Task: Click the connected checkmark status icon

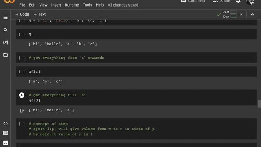Action: pyautogui.click(x=219, y=15)
